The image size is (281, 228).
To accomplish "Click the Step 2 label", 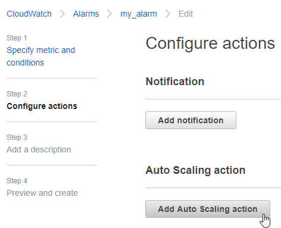I will click(17, 94).
